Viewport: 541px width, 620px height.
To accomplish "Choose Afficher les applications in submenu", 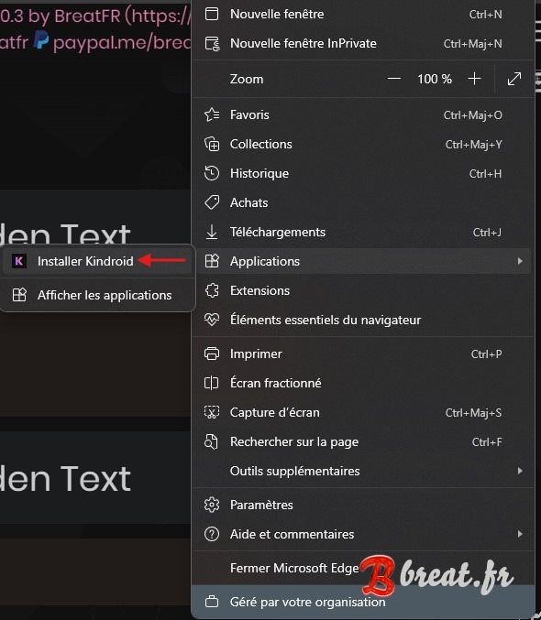I will (x=97, y=295).
